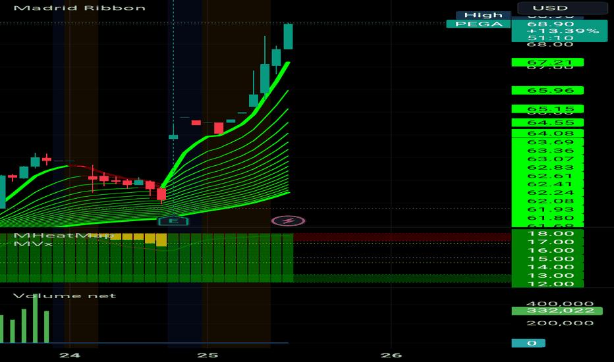Click the Volume net indicator label
614x362 pixels.
[x=65, y=296]
